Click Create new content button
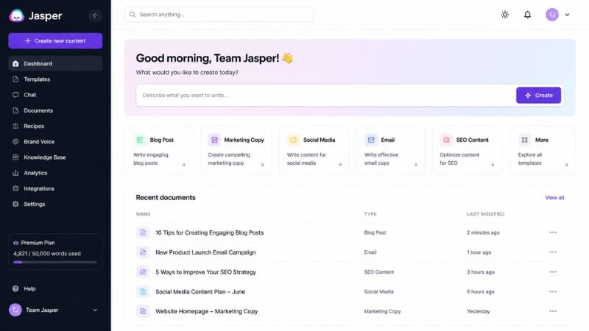This screenshot has width=589, height=331. (x=55, y=41)
